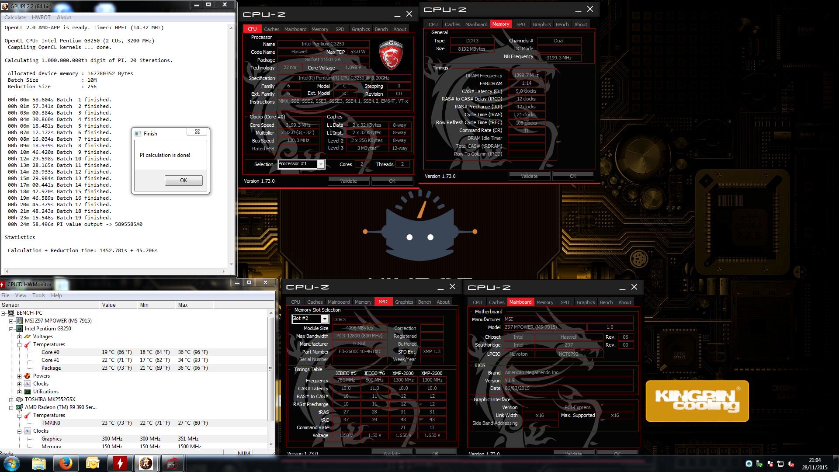Viewport: 839px width, 472px height.
Task: Click GPUPI output scroll down arrow
Action: point(231,264)
